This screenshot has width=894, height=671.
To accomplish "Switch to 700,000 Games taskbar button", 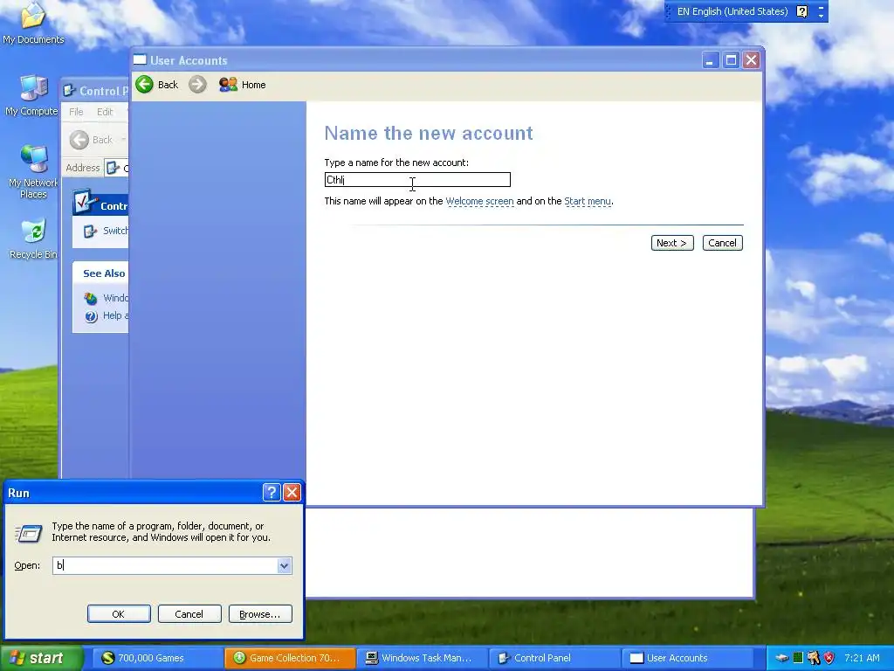I will point(157,658).
